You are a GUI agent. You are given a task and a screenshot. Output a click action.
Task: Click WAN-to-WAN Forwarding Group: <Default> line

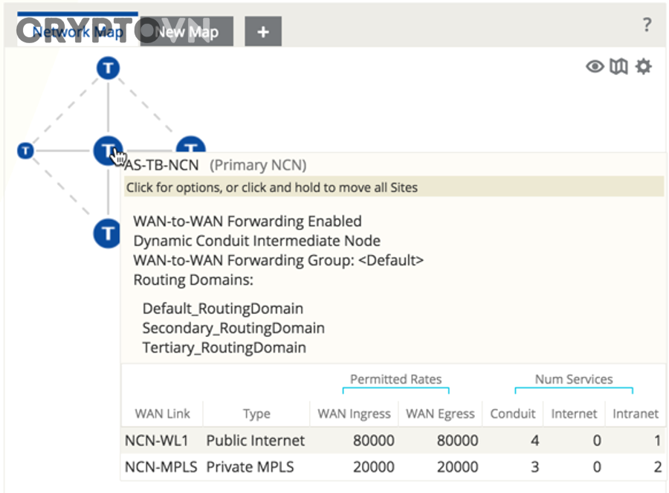tap(279, 260)
